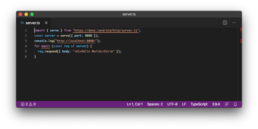Go to line via Ln 1, Col 1
This screenshot has height=129, width=258.
[x=135, y=104]
